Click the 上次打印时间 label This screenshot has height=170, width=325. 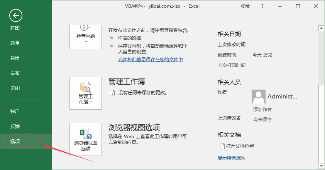pyautogui.click(x=232, y=65)
